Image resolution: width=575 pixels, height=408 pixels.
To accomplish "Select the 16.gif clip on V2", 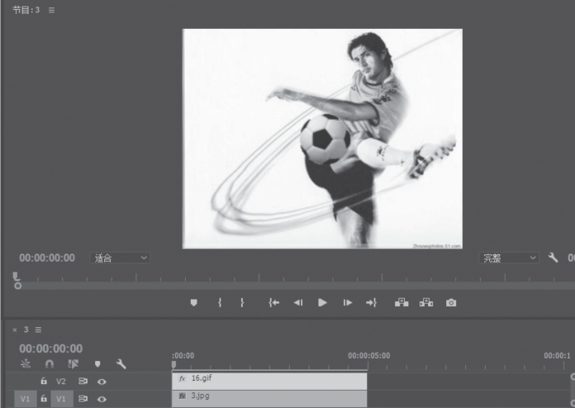I will (269, 382).
